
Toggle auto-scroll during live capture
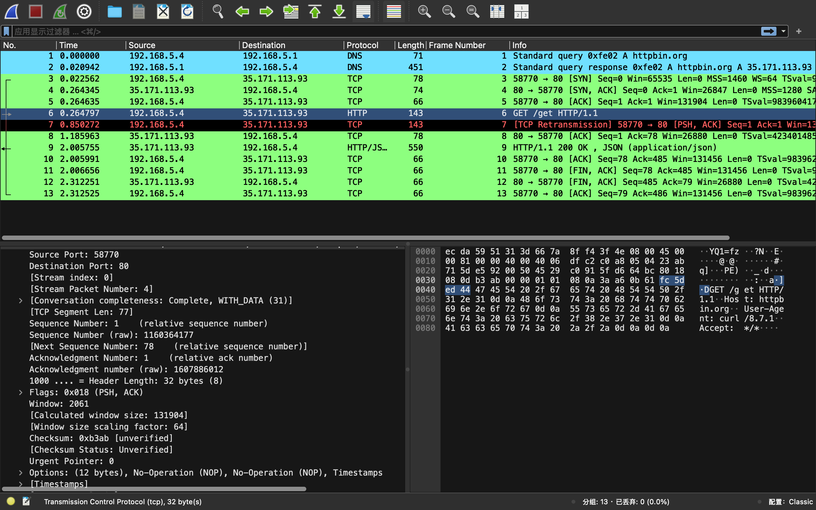[363, 12]
